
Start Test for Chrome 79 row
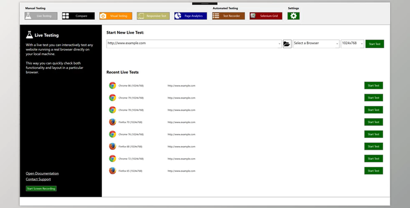click(x=374, y=98)
